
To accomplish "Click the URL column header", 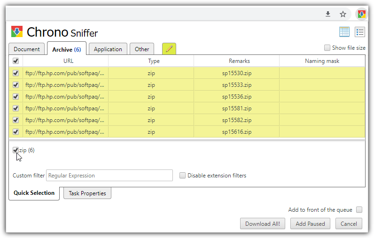I will point(66,61).
